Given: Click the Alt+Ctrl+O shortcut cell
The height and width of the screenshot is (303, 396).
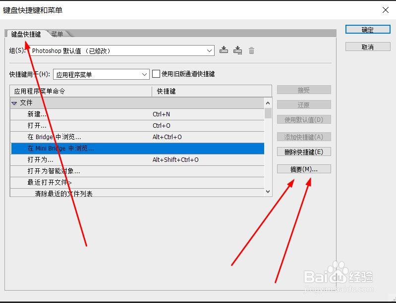Looking at the screenshot, I should (167, 137).
